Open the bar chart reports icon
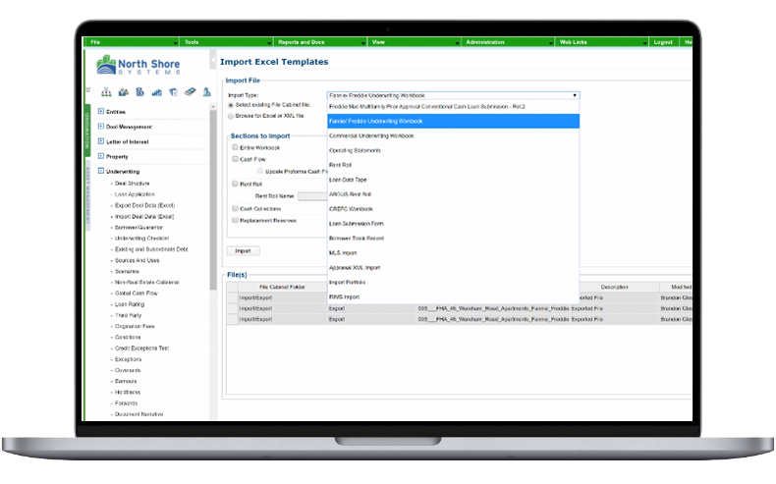The height and width of the screenshot is (484, 776). pos(157,92)
